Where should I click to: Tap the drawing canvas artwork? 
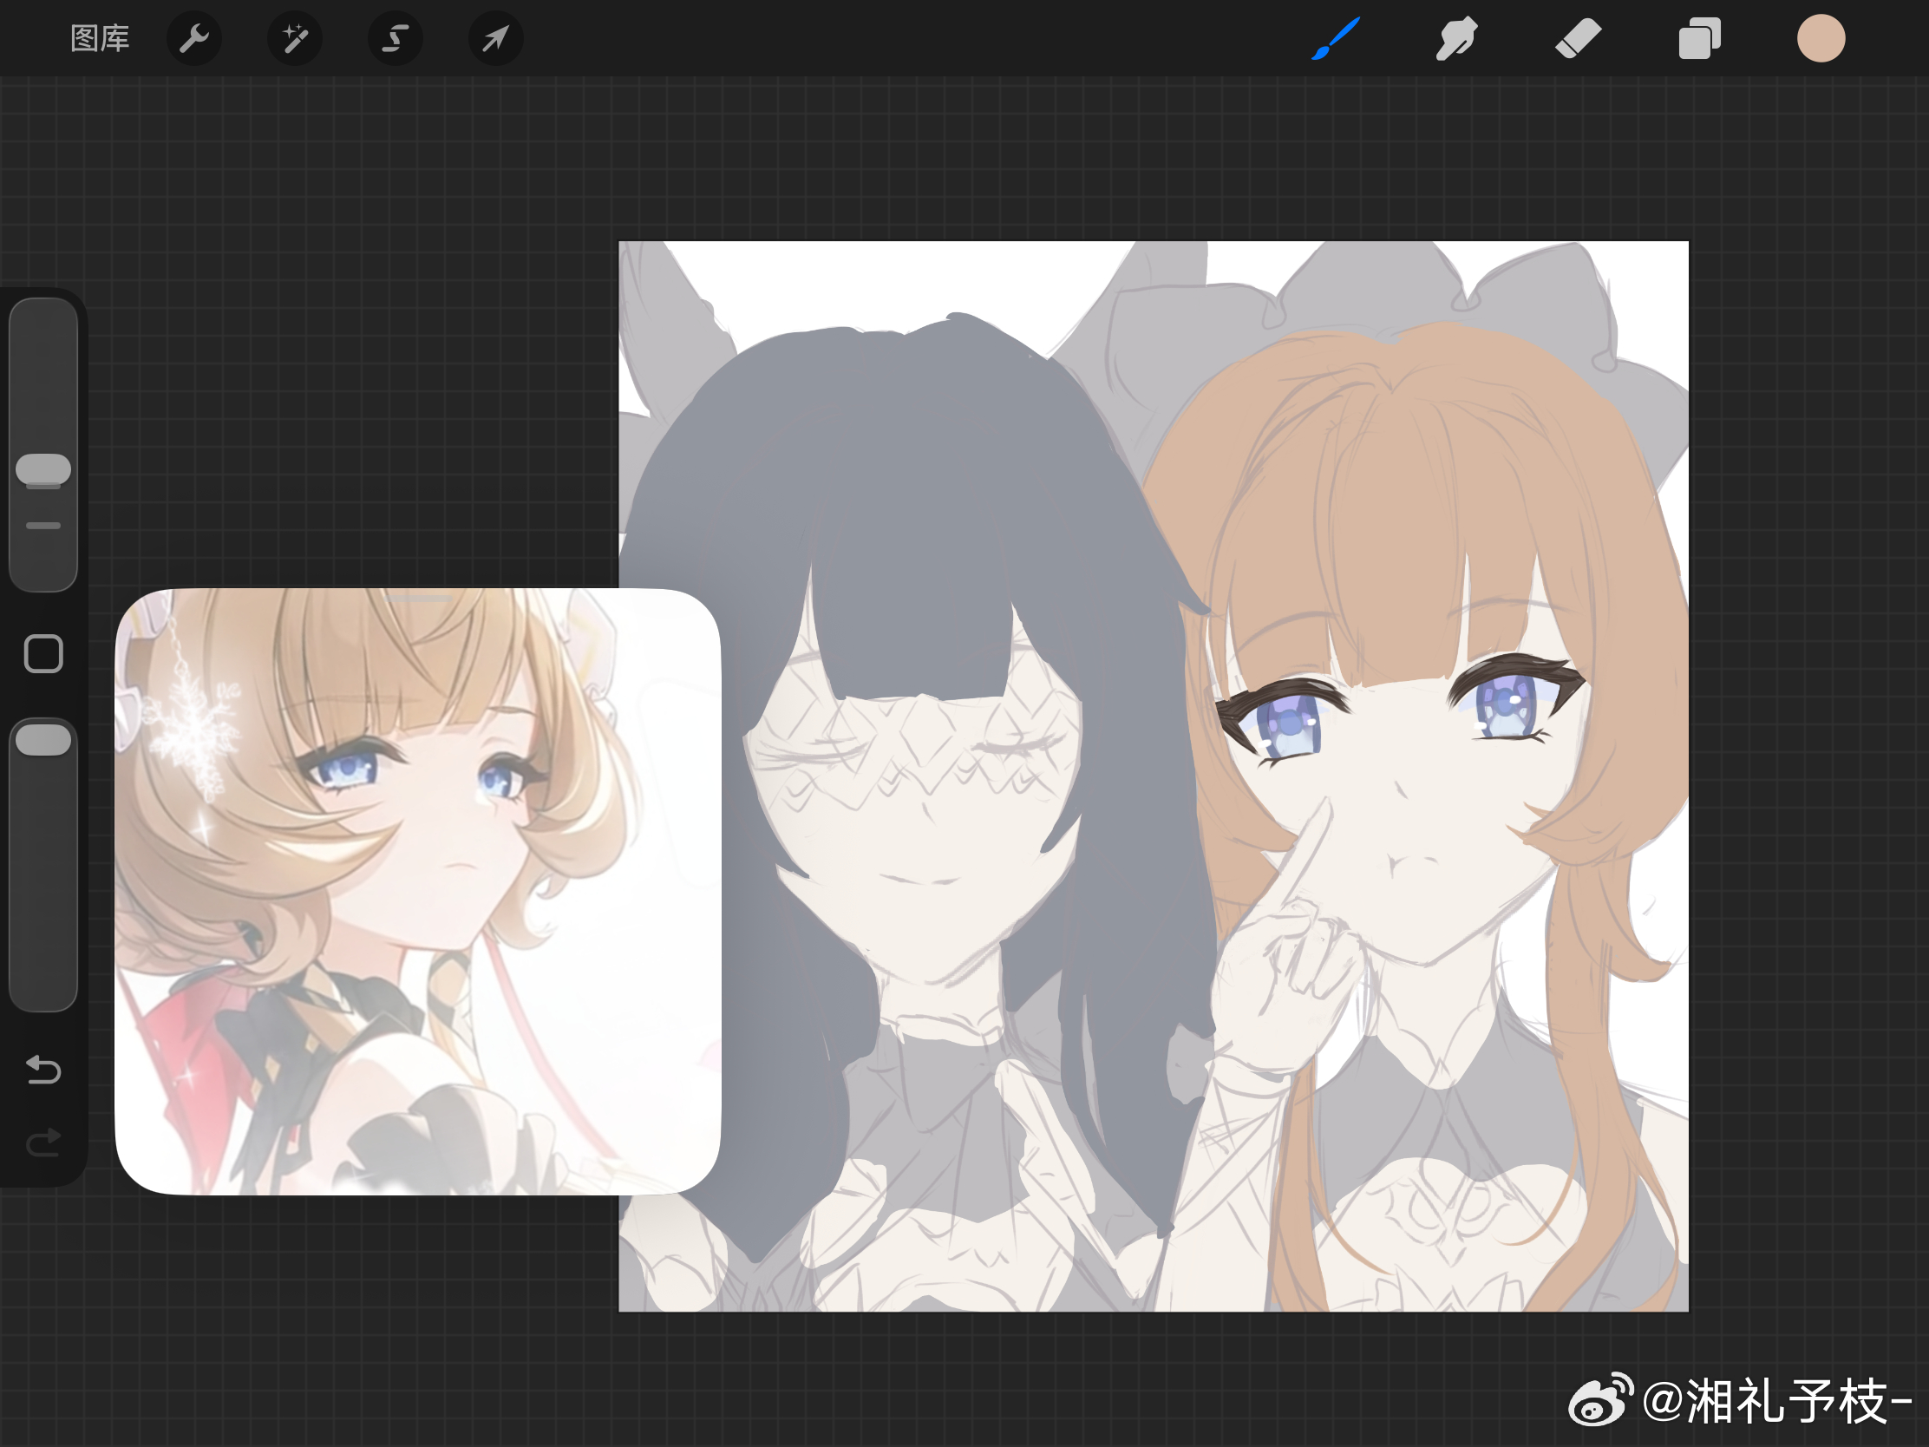(x=1153, y=776)
